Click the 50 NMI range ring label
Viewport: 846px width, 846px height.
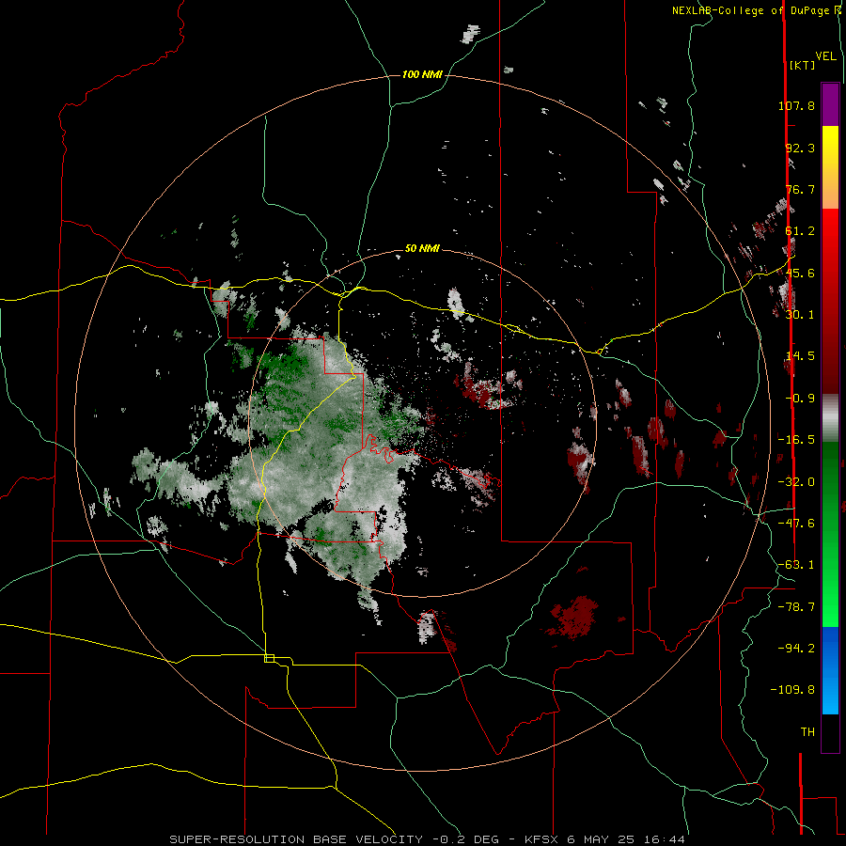(422, 248)
